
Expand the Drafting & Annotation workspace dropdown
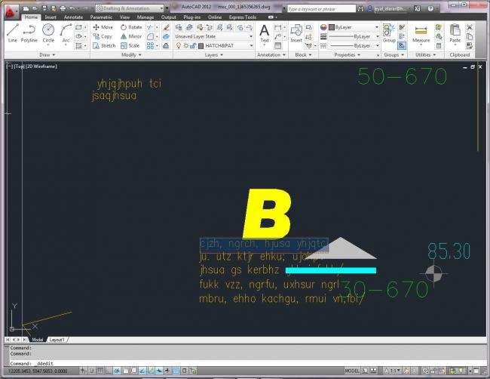(131, 8)
